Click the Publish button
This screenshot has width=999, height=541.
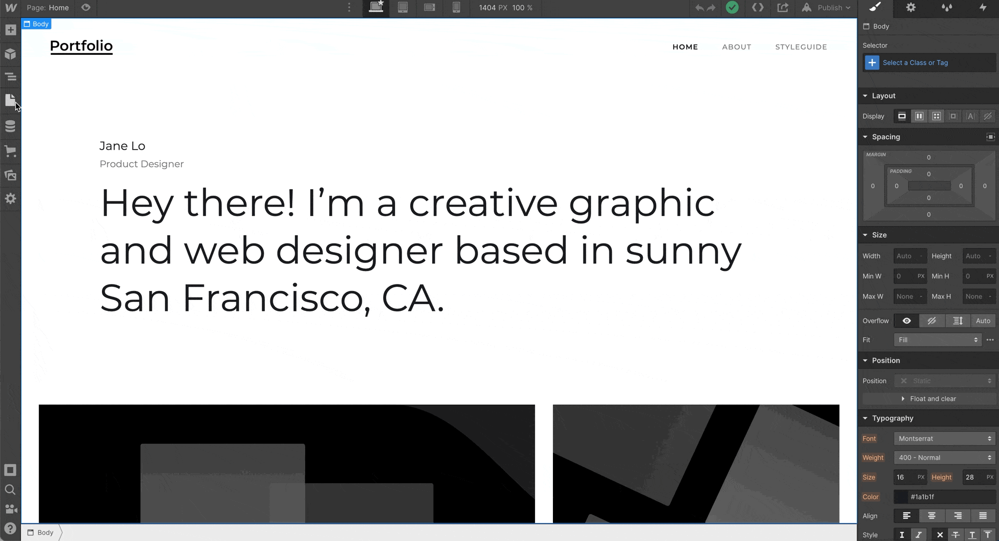(830, 7)
